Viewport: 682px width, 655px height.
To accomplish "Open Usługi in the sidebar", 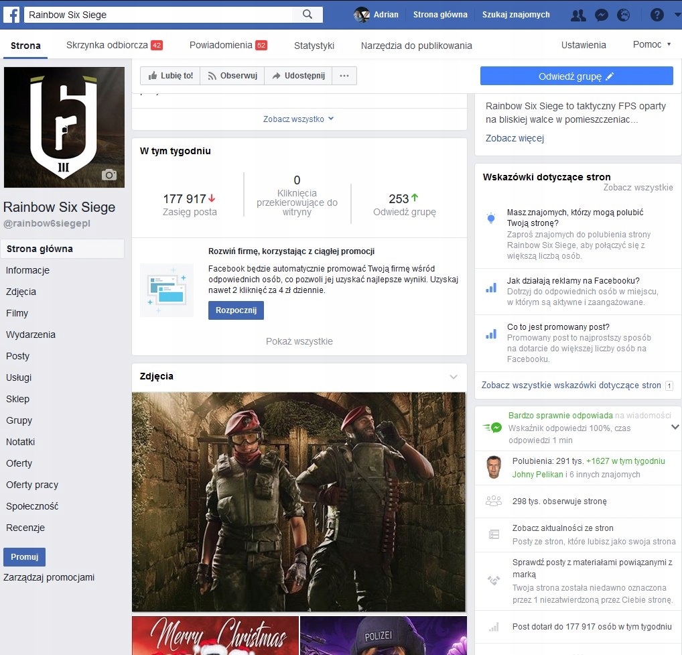I will click(19, 377).
